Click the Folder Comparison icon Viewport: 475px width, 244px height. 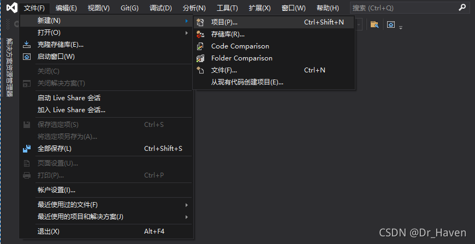200,58
